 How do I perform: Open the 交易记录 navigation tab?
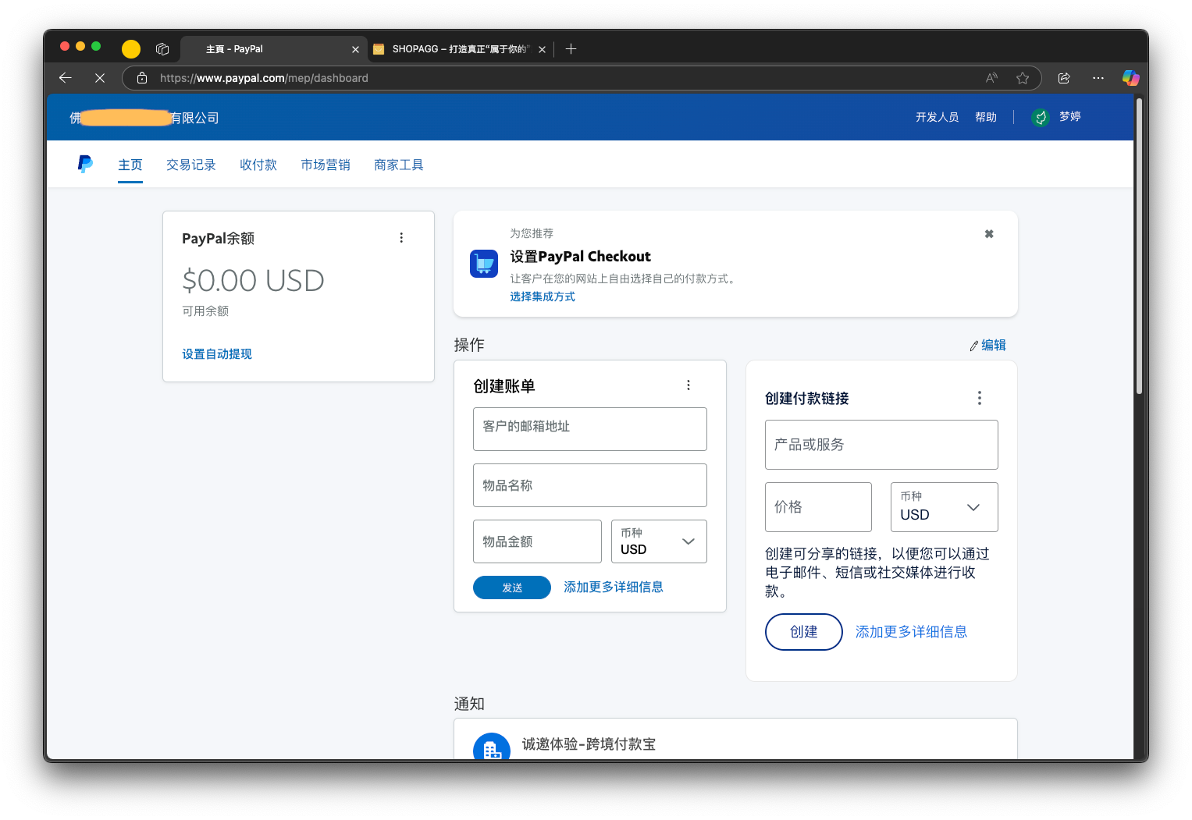click(x=191, y=165)
